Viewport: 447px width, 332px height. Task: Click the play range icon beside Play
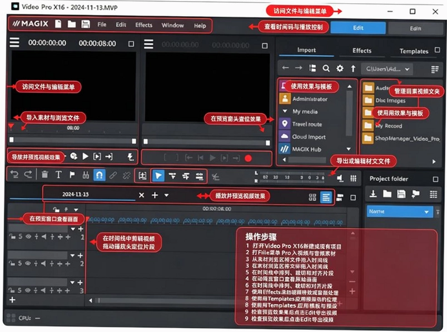tap(97, 157)
